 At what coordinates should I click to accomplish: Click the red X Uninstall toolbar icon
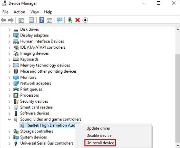point(78,20)
